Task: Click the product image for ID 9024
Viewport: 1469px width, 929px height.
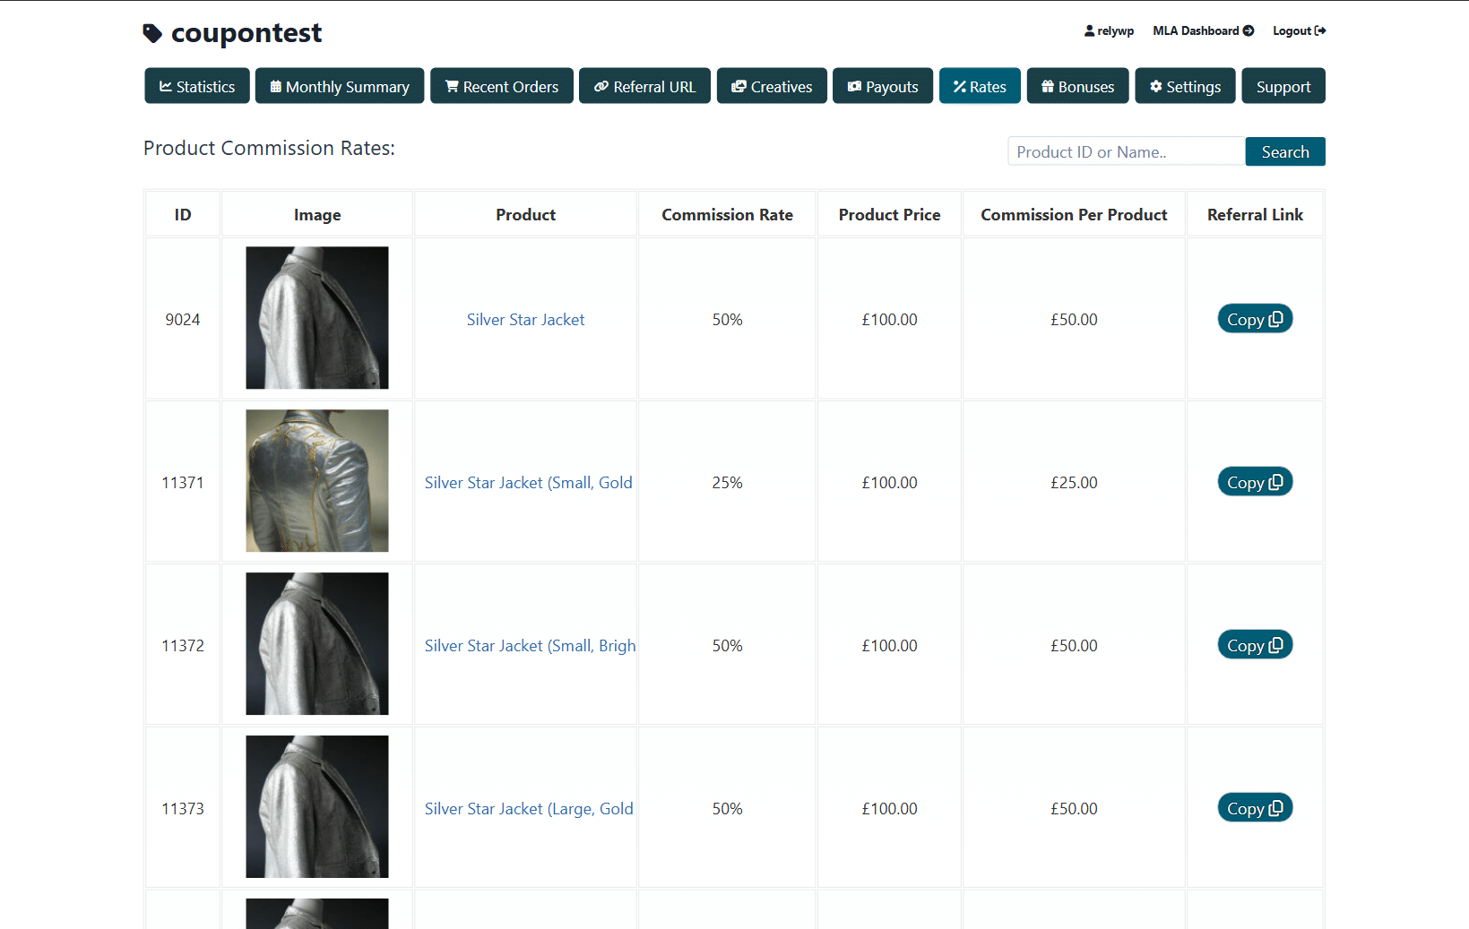Action: [x=317, y=318]
